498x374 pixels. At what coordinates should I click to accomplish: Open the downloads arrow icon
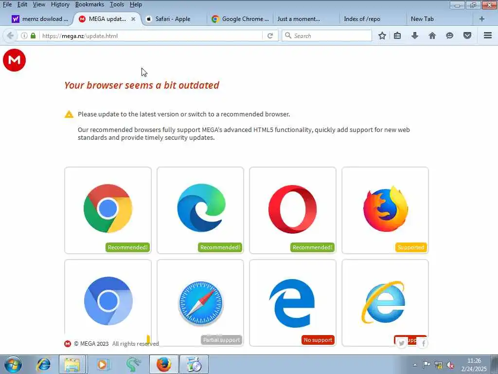[x=415, y=36]
